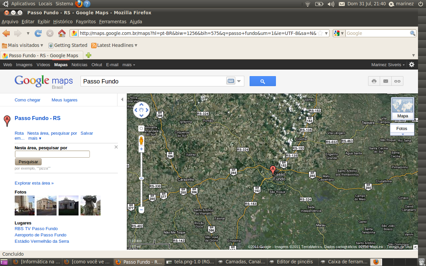
Task: Click the red A marker on the map
Action: [x=273, y=170]
